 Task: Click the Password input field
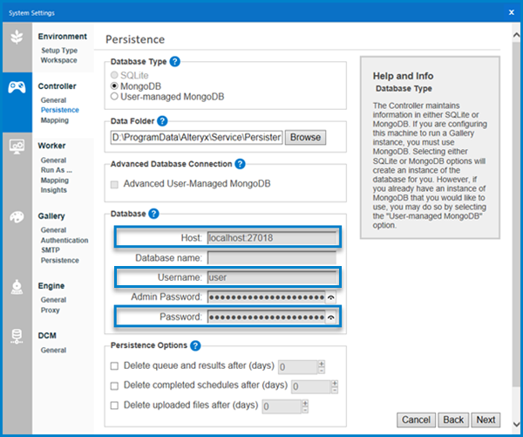pyautogui.click(x=266, y=318)
